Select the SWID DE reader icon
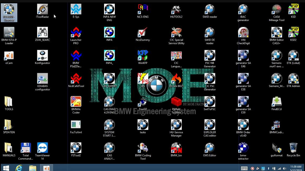This screenshot has height=171, width=305. (210, 36)
